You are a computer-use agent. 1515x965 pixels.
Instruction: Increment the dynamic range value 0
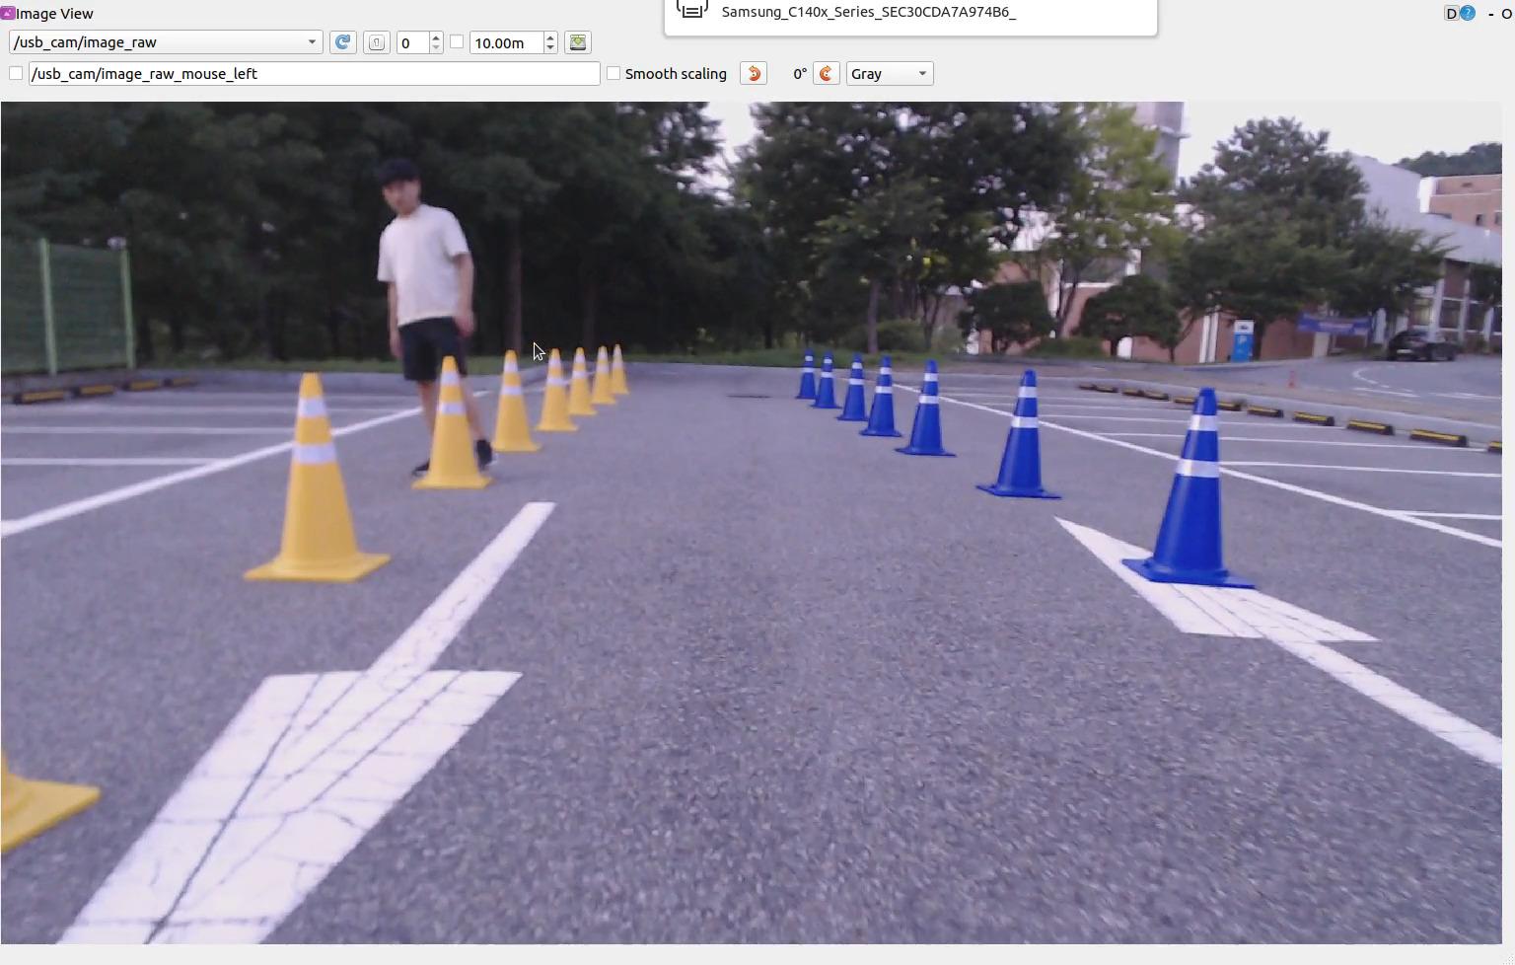[x=436, y=37]
